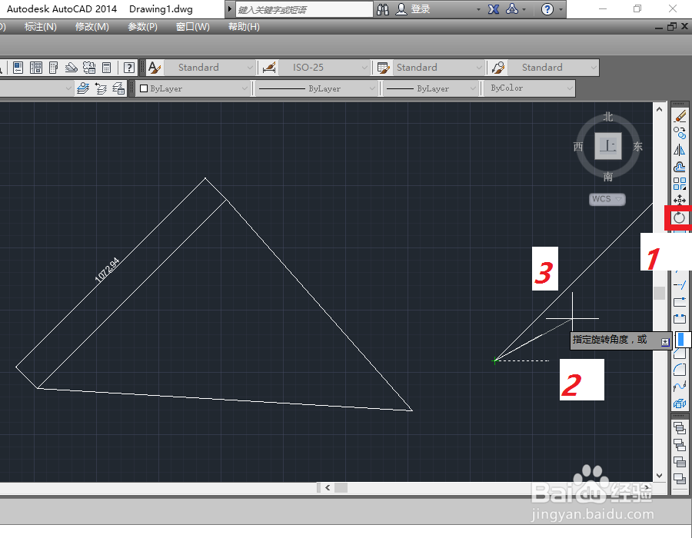The width and height of the screenshot is (692, 538).
Task: Open the QuickCalc calculator icon
Action: pyautogui.click(x=106, y=68)
